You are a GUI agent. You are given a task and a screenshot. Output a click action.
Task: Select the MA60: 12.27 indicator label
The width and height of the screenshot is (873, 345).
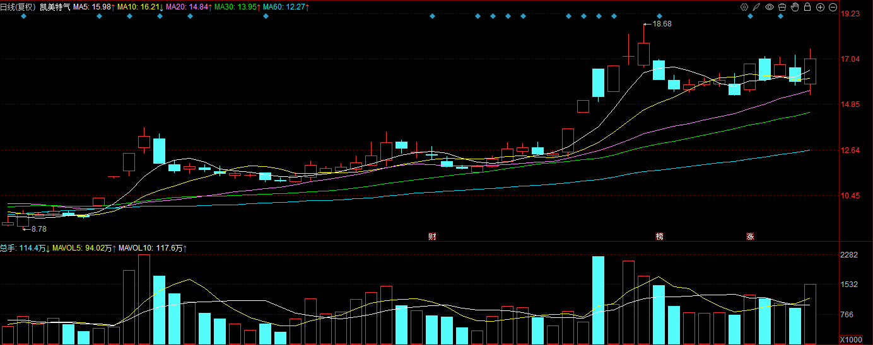(285, 7)
